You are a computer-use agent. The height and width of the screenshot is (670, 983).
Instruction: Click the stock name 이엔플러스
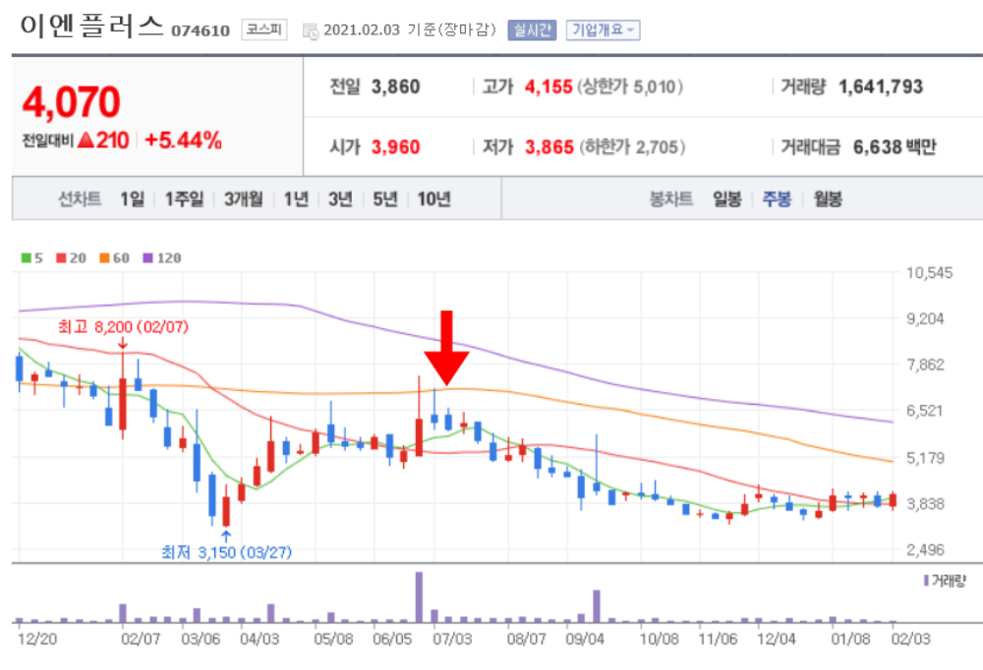click(91, 27)
